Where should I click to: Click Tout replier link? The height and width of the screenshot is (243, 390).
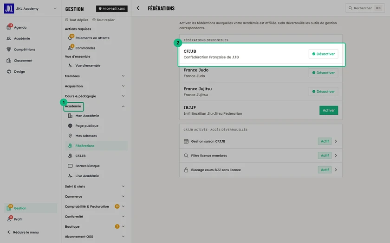point(104,20)
